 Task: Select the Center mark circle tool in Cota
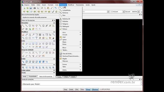pyautogui.click(x=43, y=44)
